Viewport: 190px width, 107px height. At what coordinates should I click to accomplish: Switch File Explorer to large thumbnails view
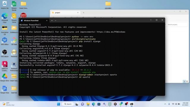187,81
